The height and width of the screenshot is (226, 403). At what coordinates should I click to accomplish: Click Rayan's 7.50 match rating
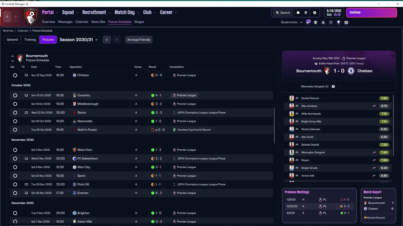(x=384, y=160)
